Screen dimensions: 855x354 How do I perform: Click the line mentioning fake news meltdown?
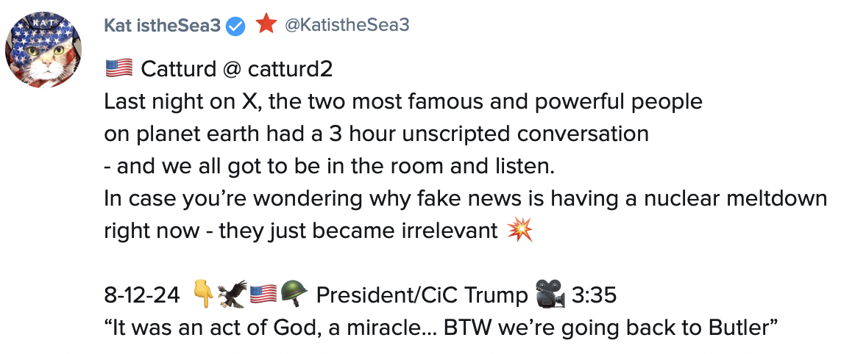(465, 198)
